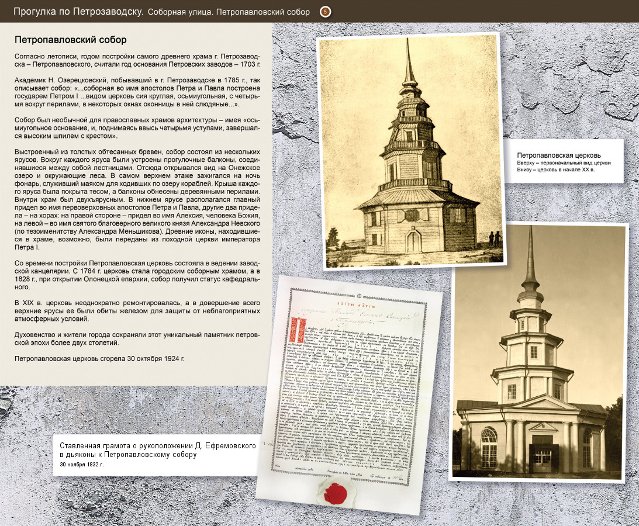Click the red wax seal on the charter

click(335, 493)
